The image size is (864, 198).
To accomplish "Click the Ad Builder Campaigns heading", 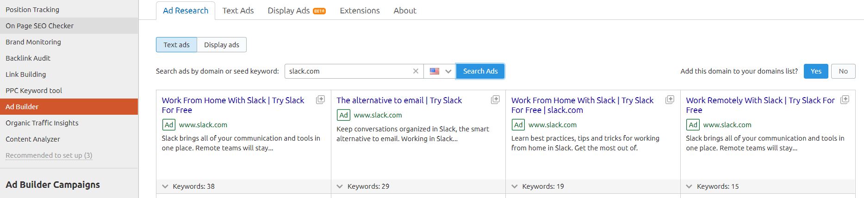I will (53, 185).
